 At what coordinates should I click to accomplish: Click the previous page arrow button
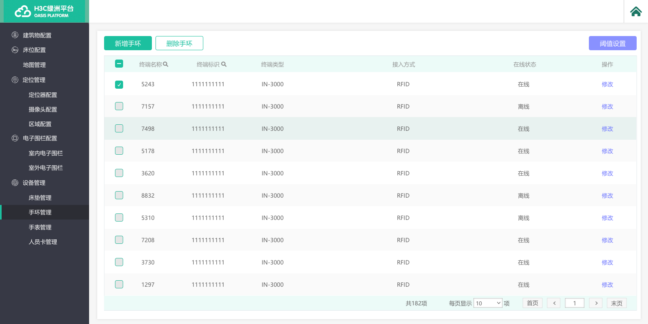554,303
